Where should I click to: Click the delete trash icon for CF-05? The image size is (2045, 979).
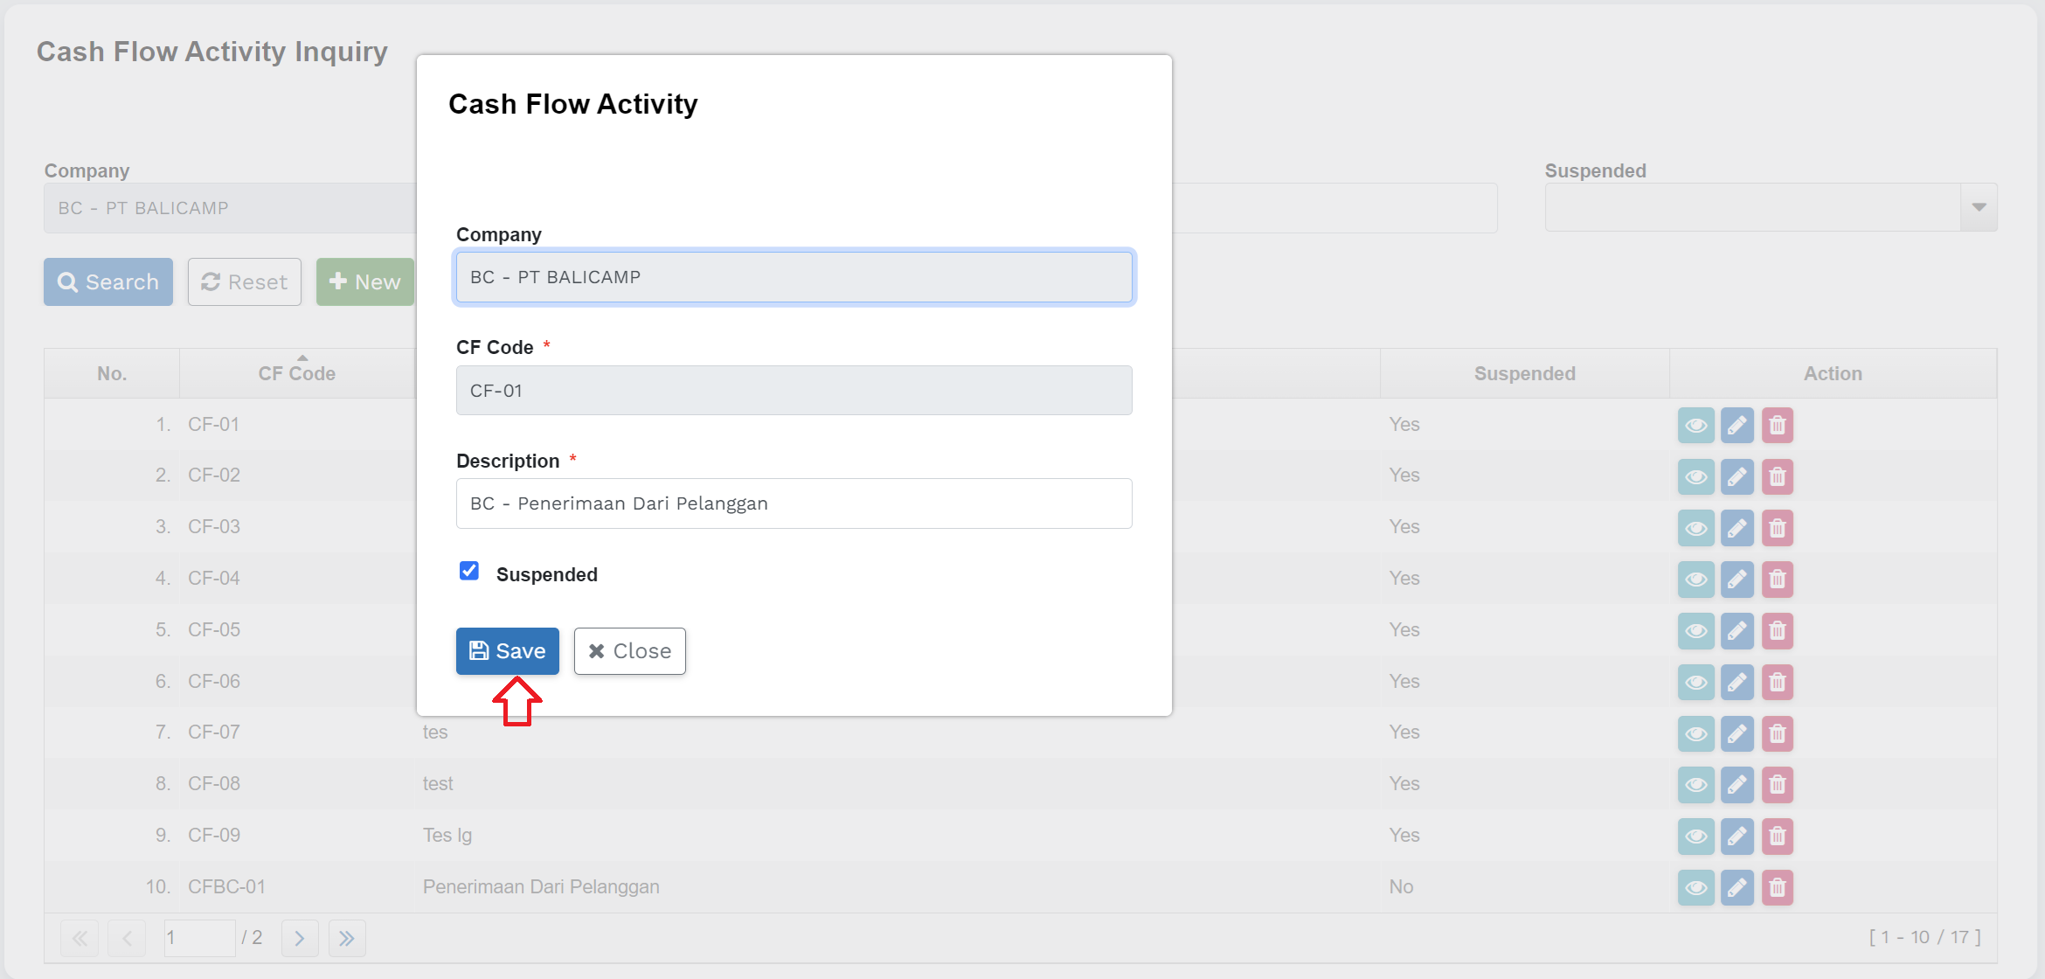pos(1777,631)
